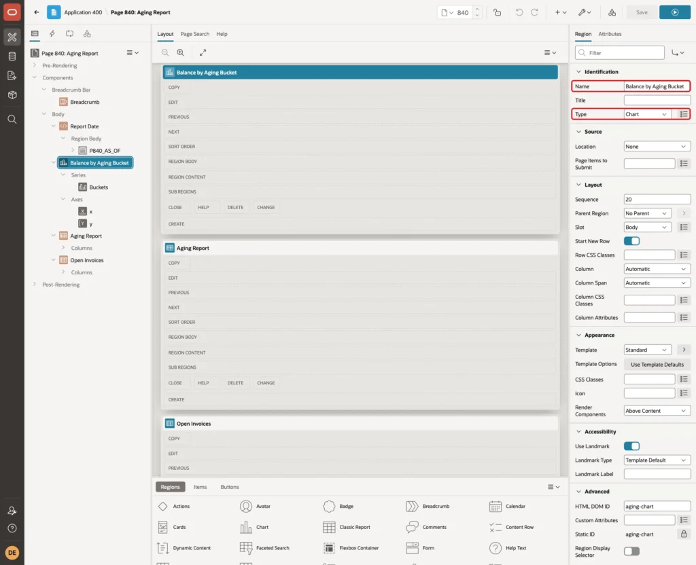Open the help question mark icon

(x=12, y=528)
